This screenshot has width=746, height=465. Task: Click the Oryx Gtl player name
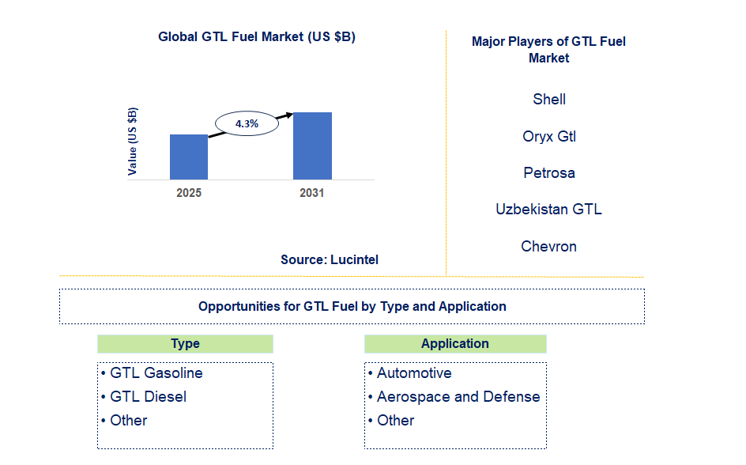pos(549,137)
